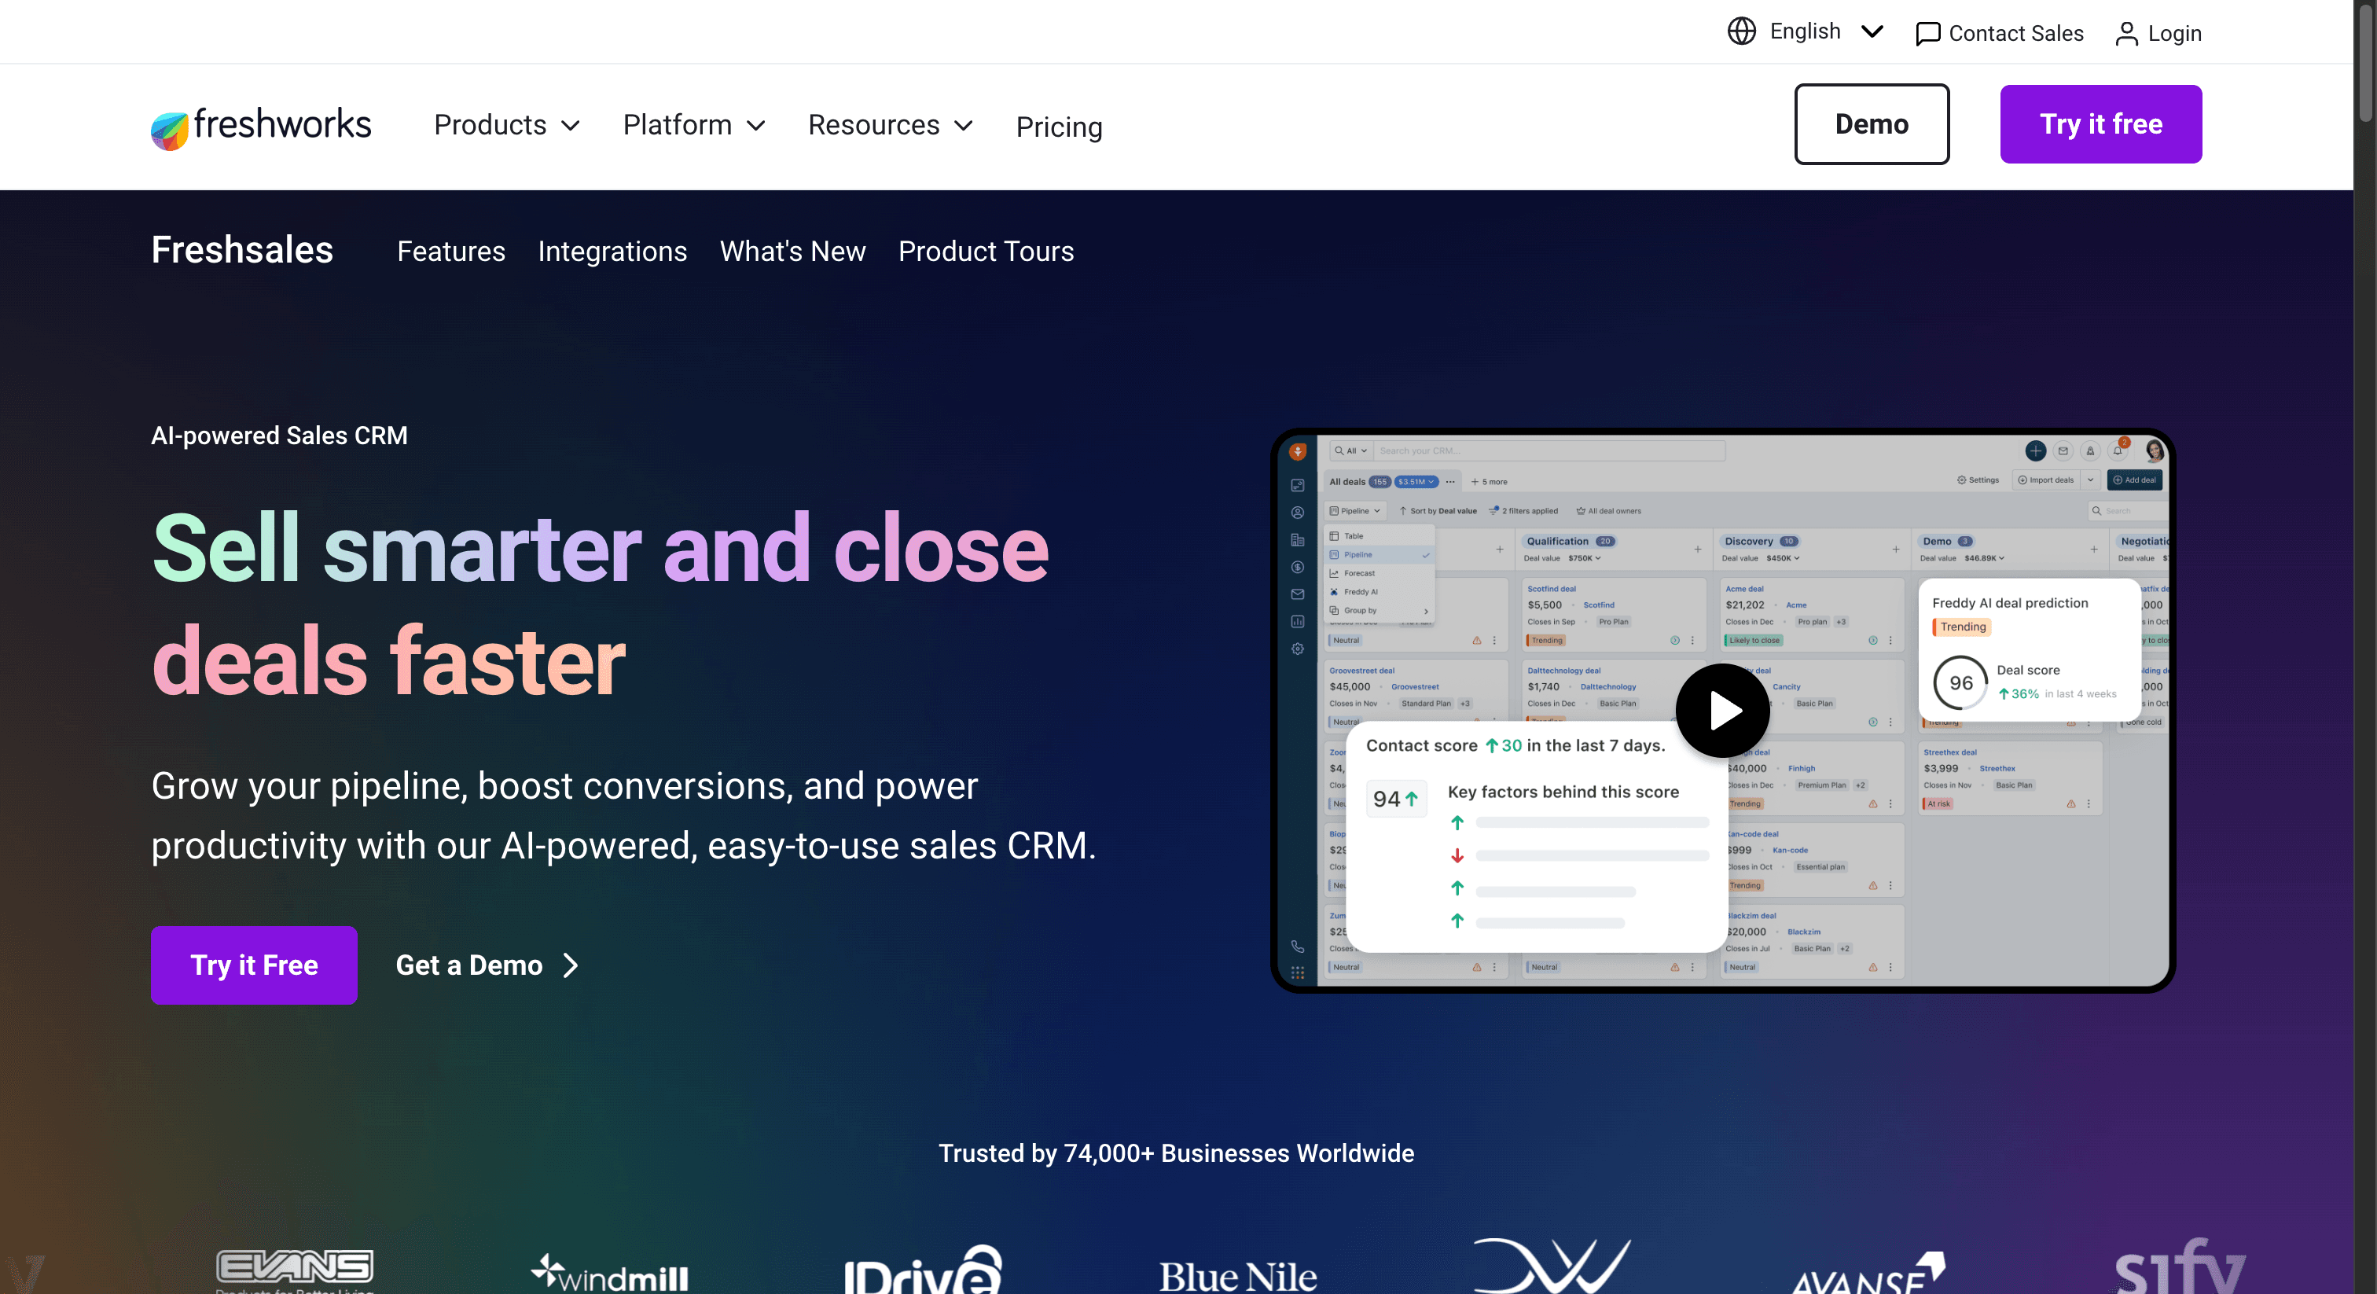The width and height of the screenshot is (2377, 1294).
Task: Click the phone icon in the CRM sidebar
Action: [1298, 947]
